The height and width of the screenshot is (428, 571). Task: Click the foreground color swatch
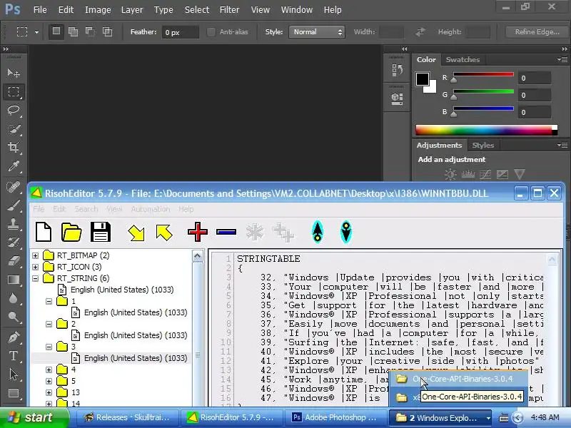click(423, 79)
